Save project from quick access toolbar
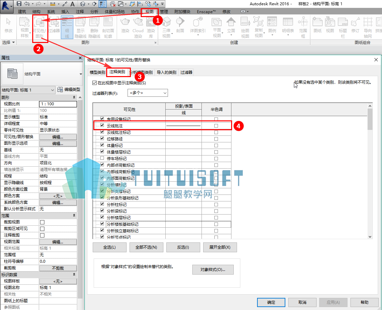The width and height of the screenshot is (382, 310). click(x=19, y=4)
